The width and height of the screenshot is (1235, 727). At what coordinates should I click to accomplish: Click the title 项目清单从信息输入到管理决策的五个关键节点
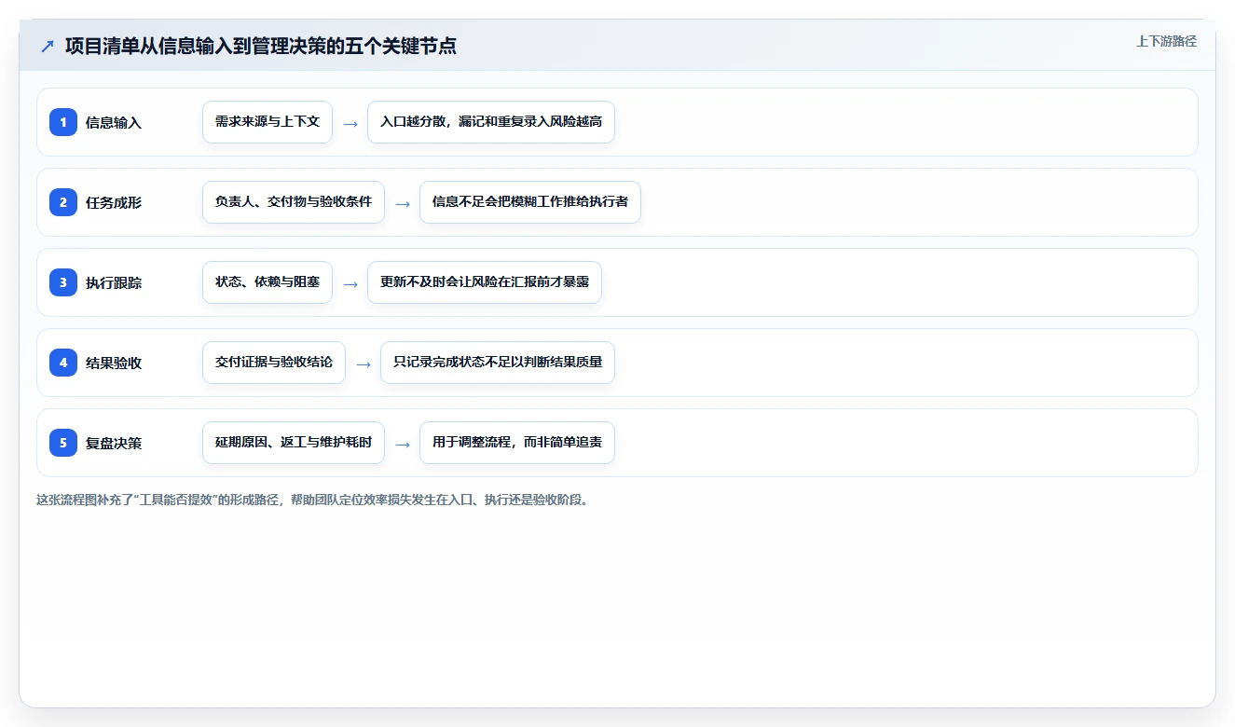(261, 46)
